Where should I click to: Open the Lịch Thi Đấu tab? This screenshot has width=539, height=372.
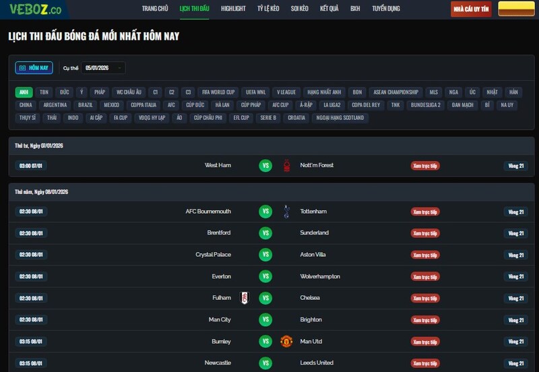point(195,9)
